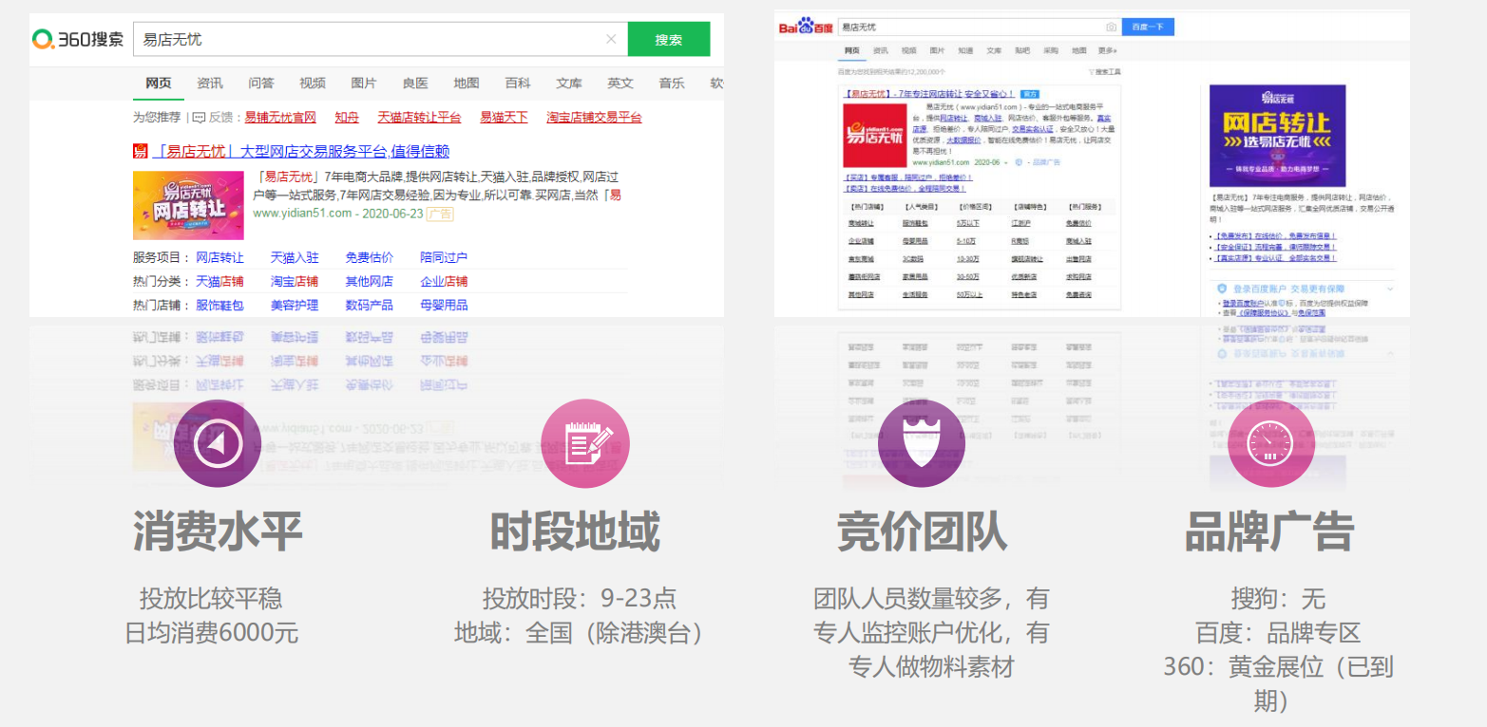Viewport: 1487px width, 727px height.
Task: Click the purple 网店转让 Baidu banner ad
Action: tap(1277, 136)
